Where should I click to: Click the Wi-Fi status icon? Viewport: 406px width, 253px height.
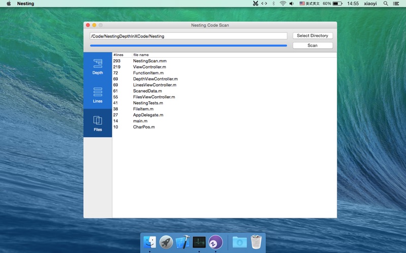pyautogui.click(x=283, y=4)
